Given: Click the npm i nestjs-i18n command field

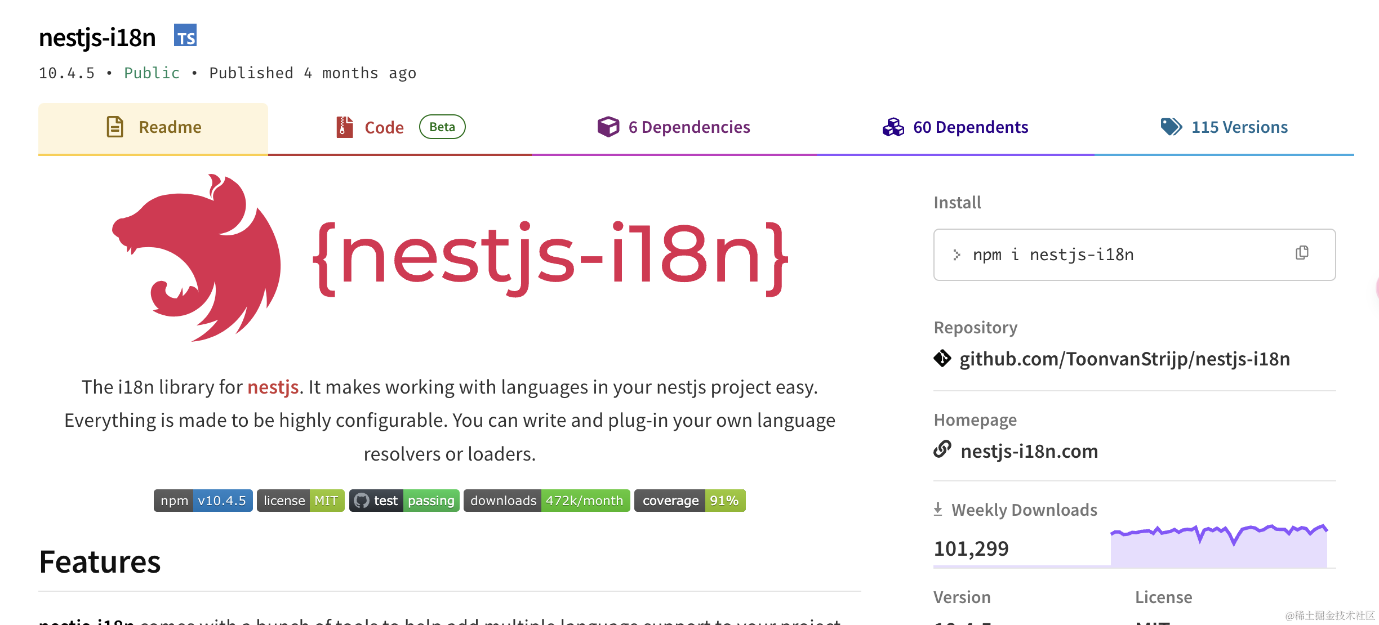Looking at the screenshot, I should [1082, 255].
